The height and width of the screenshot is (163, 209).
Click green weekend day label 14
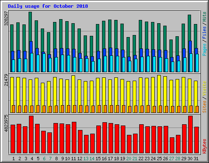click(92, 159)
